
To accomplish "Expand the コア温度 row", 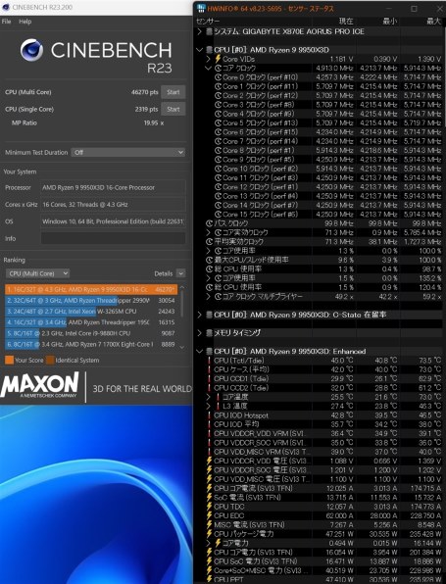I will click(208, 397).
